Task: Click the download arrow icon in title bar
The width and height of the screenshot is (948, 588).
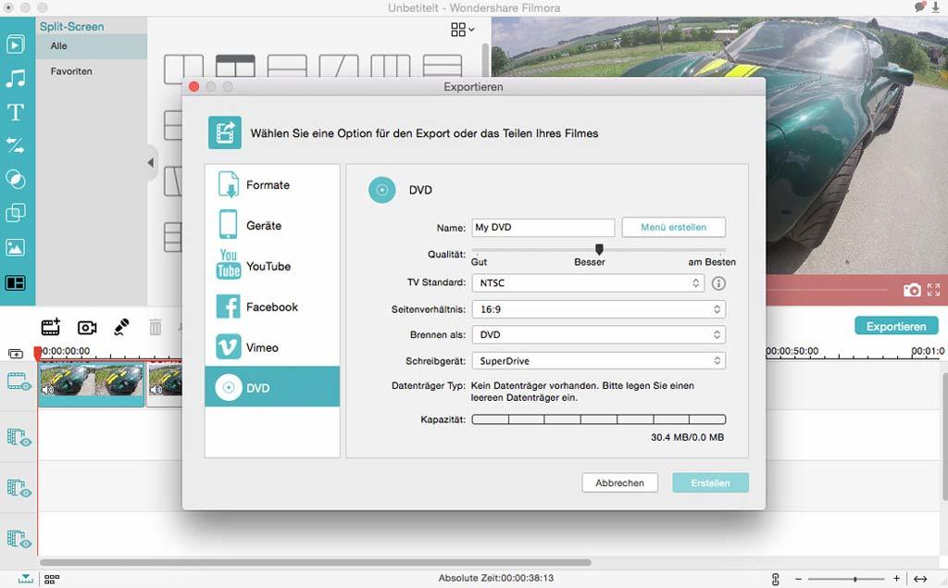Action: (x=936, y=7)
